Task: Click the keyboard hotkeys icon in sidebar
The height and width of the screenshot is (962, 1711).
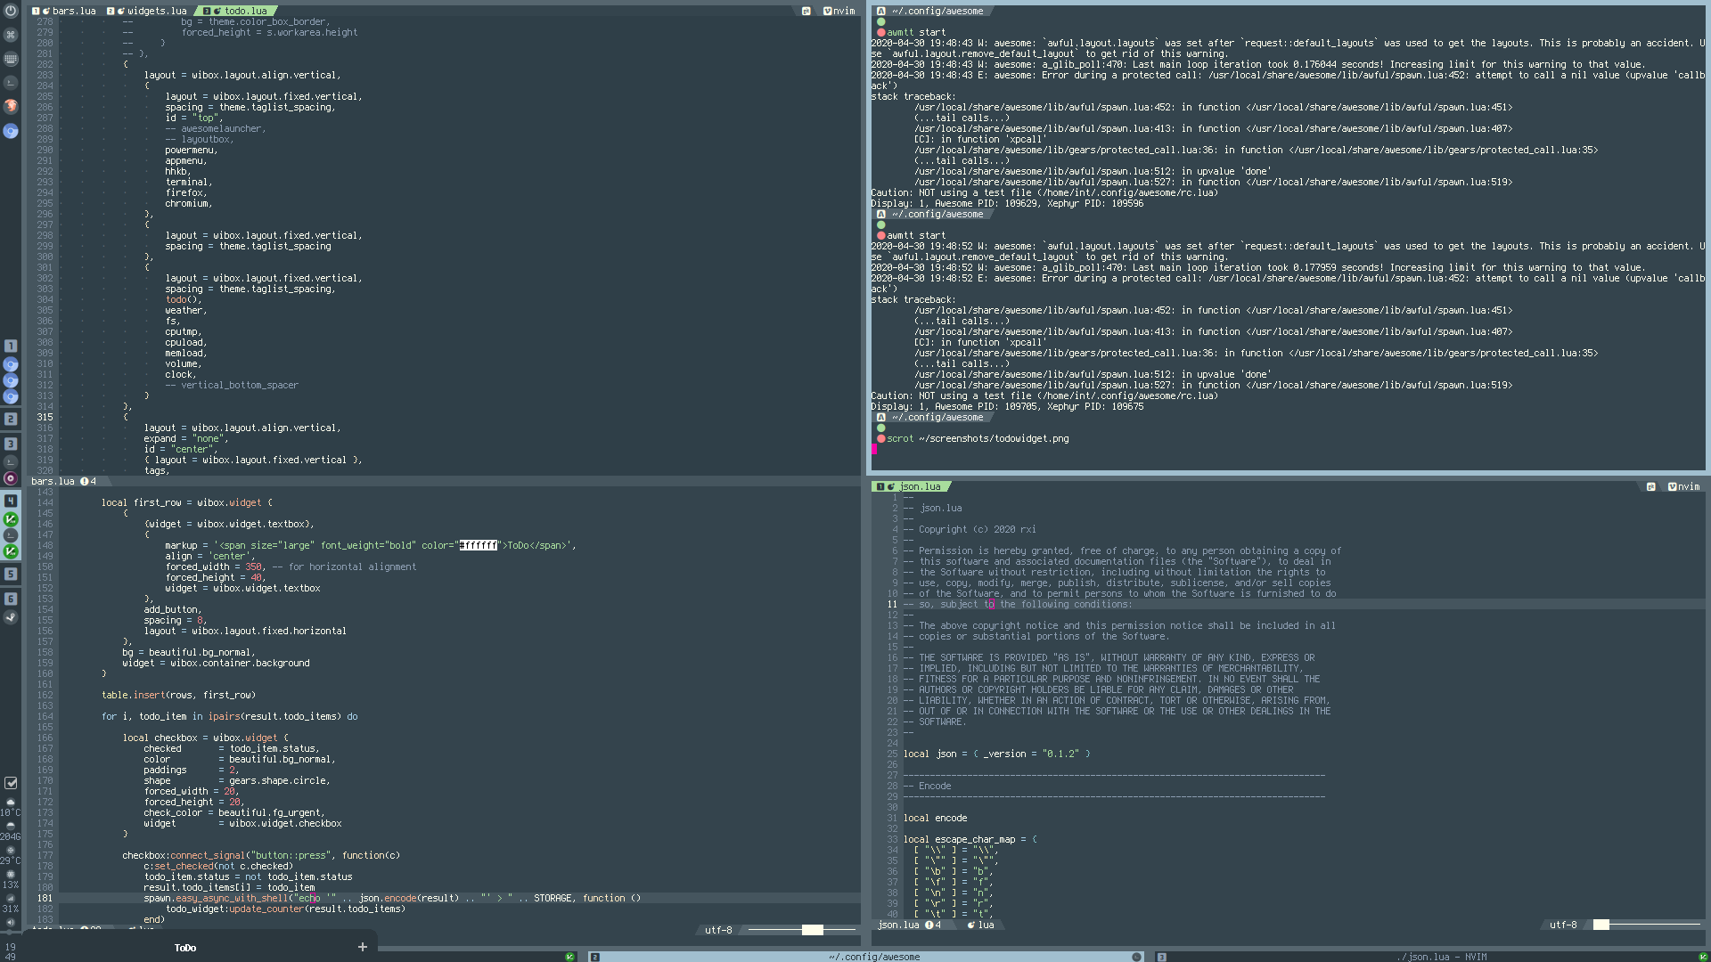Action: pyautogui.click(x=11, y=59)
